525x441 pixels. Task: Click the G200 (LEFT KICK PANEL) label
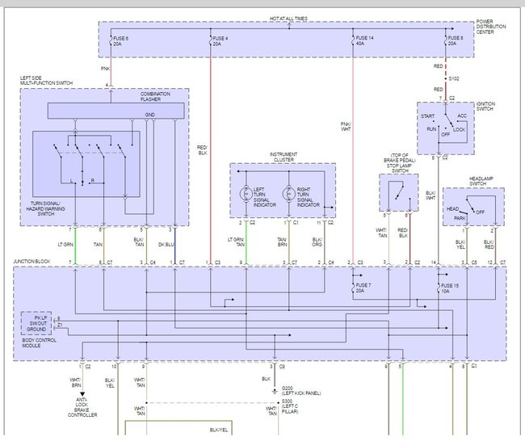301,390
